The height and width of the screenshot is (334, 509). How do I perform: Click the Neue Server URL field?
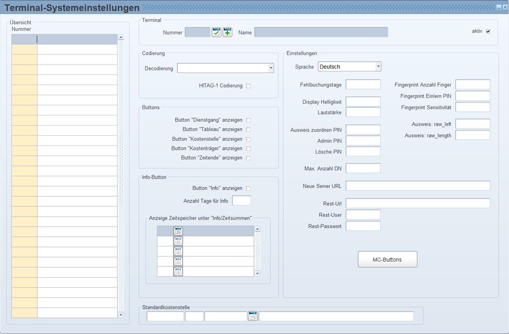pos(418,186)
